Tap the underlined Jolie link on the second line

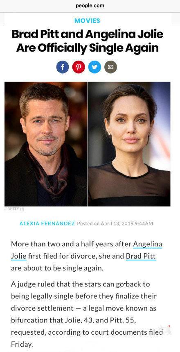pyautogui.click(x=19, y=256)
